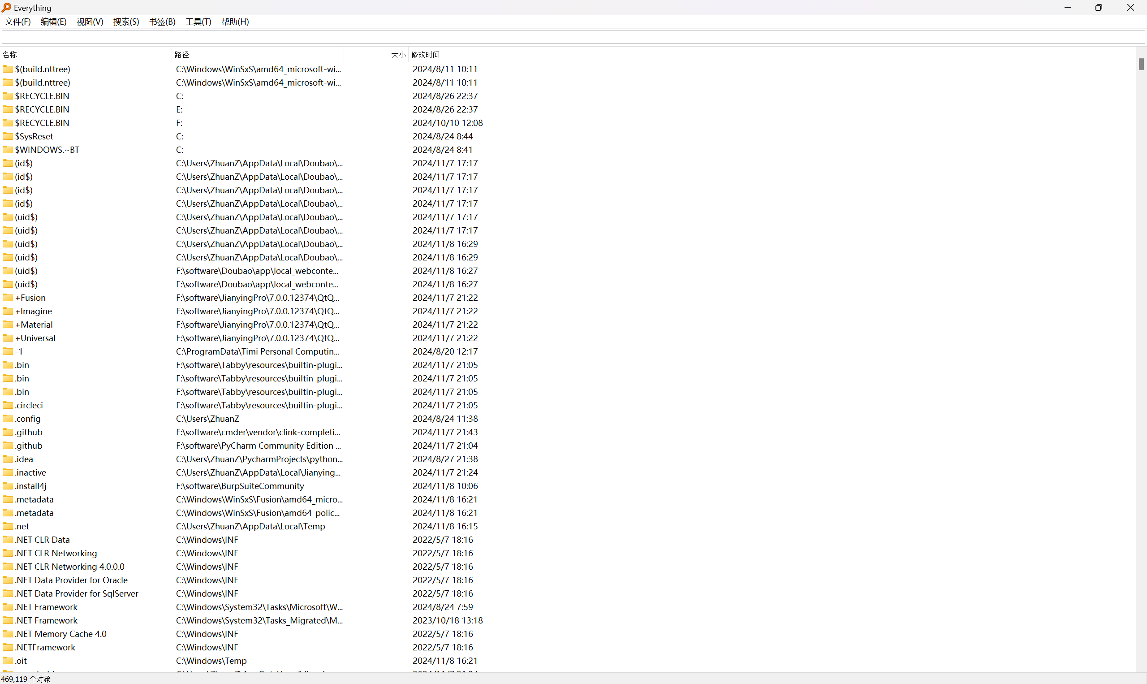Select the .NET Data Provider for Oracle row

tap(71, 580)
